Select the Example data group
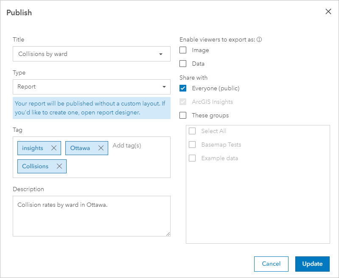 pos(192,158)
